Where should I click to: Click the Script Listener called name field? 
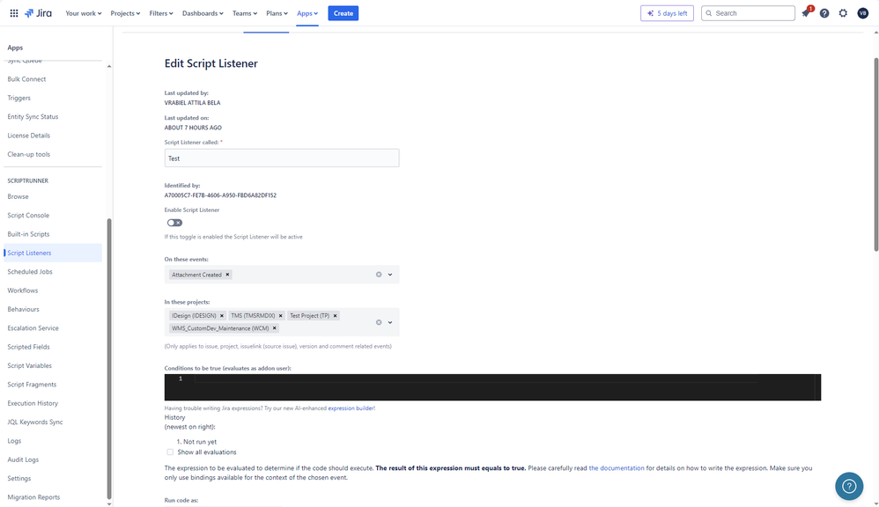[282, 158]
